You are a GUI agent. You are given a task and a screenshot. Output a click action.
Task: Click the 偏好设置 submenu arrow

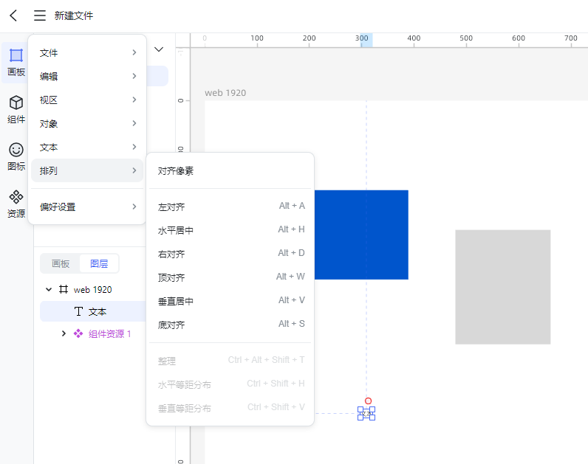[134, 207]
